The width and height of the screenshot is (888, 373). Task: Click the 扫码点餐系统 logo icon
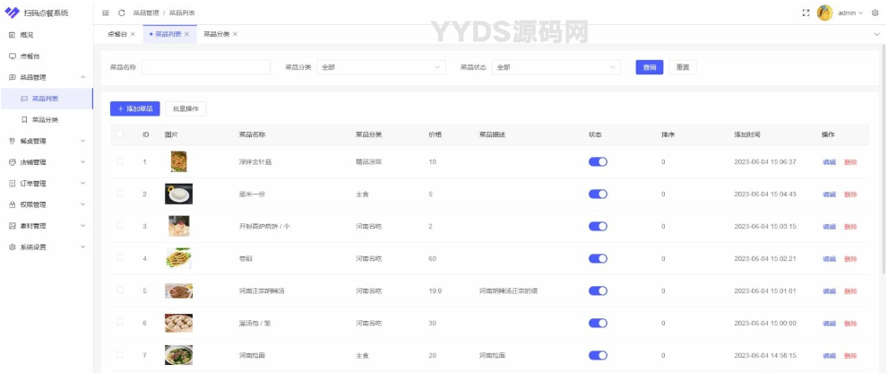click(12, 13)
